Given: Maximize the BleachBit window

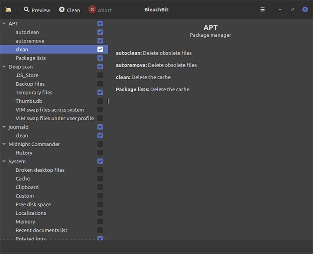Looking at the screenshot, I should (x=292, y=9).
